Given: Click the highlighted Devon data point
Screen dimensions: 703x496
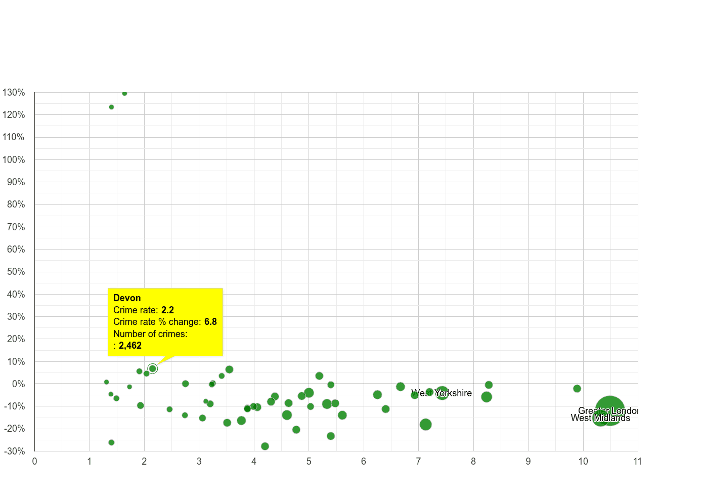Looking at the screenshot, I should [153, 368].
